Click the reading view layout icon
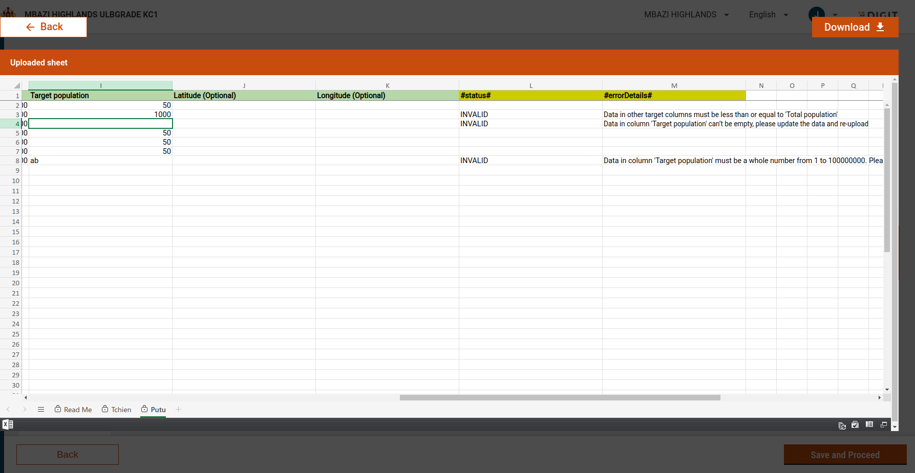The image size is (915, 473). (869, 424)
